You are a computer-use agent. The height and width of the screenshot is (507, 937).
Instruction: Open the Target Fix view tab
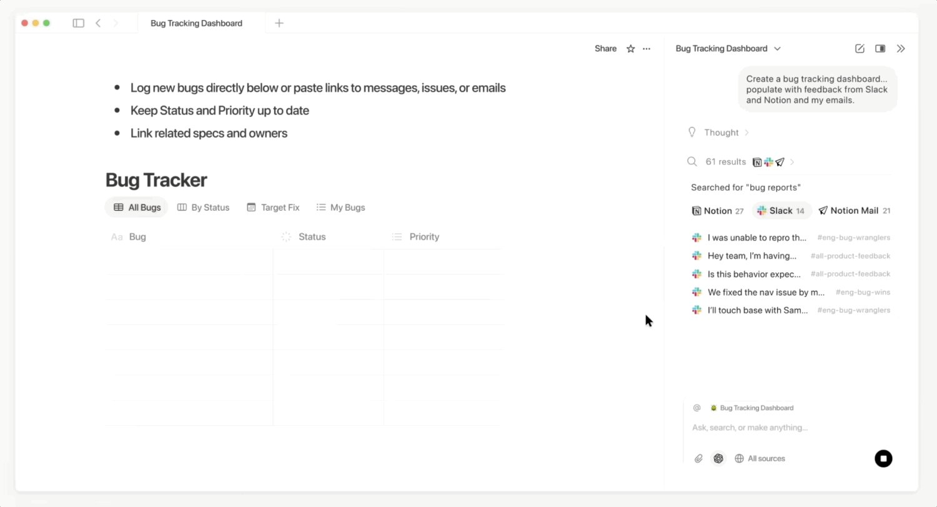tap(273, 208)
